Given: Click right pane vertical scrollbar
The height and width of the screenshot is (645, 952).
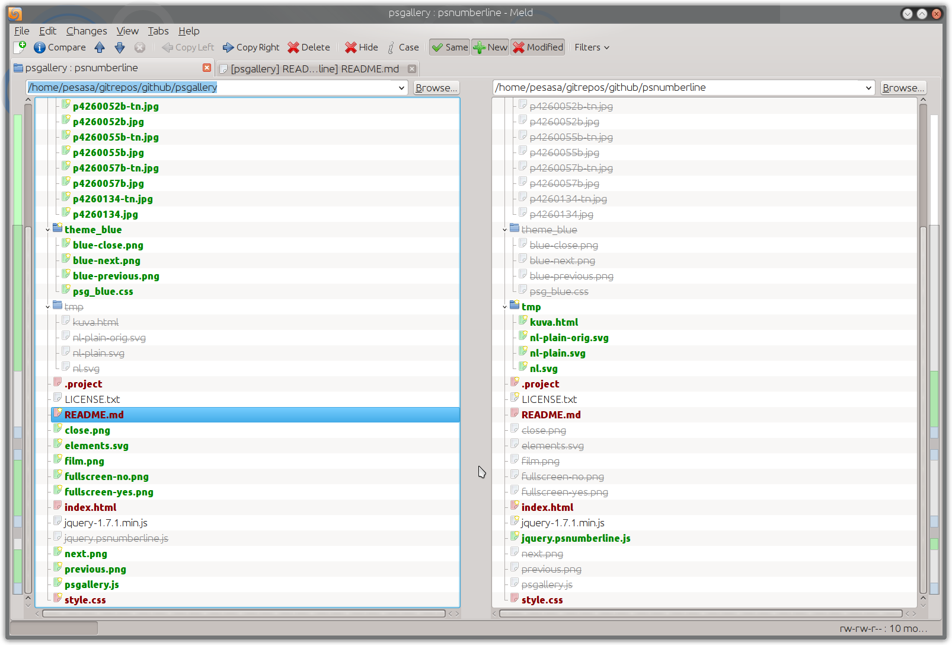Looking at the screenshot, I should [x=923, y=409].
